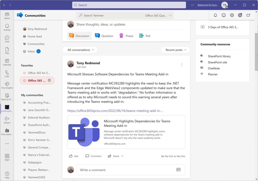Image resolution: width=258 pixels, height=181 pixels.
Task: Open the office365itpros.com post link
Action: pos(115,111)
